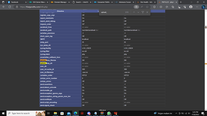Open the tab actions menu icon

[x=3, y=2]
